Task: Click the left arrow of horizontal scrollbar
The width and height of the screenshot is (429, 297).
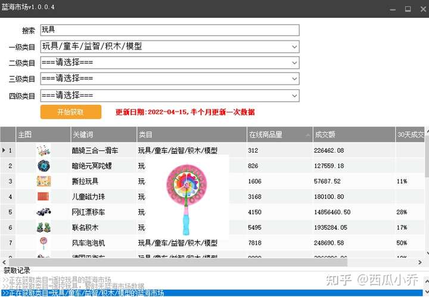Action: pos(4,262)
